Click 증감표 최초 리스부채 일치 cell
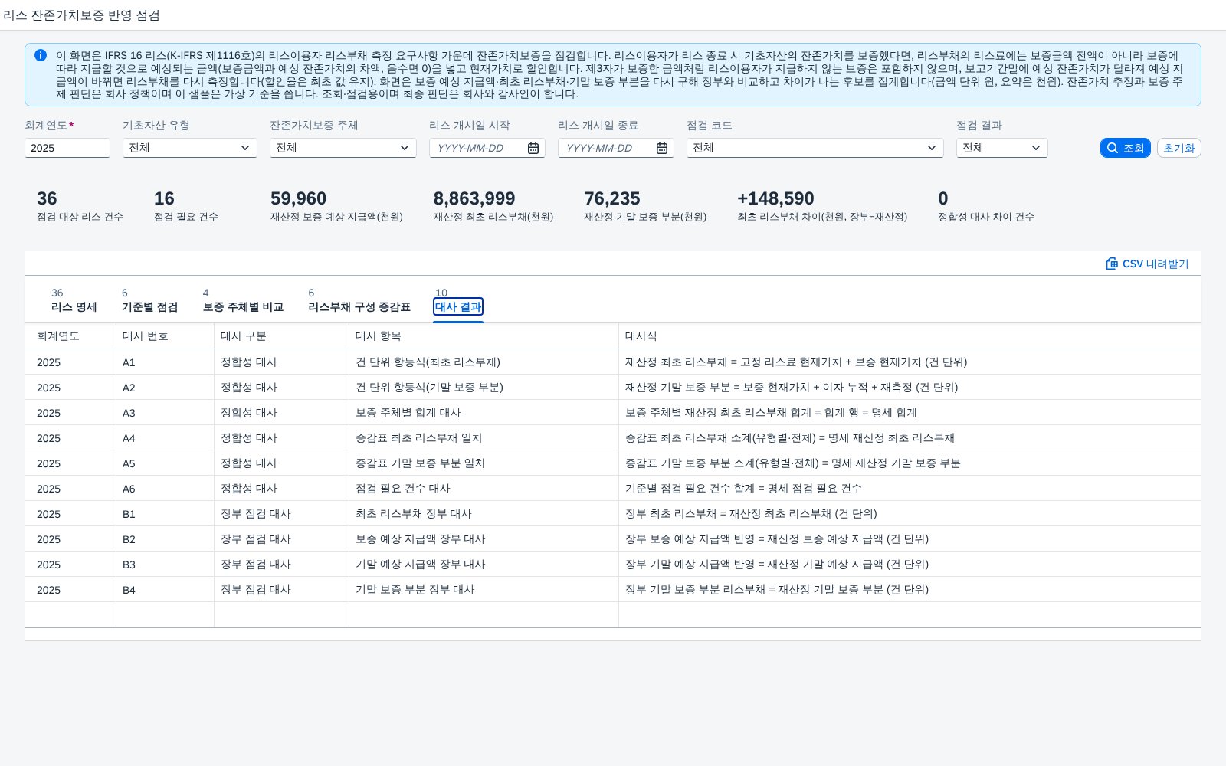 [x=484, y=438]
